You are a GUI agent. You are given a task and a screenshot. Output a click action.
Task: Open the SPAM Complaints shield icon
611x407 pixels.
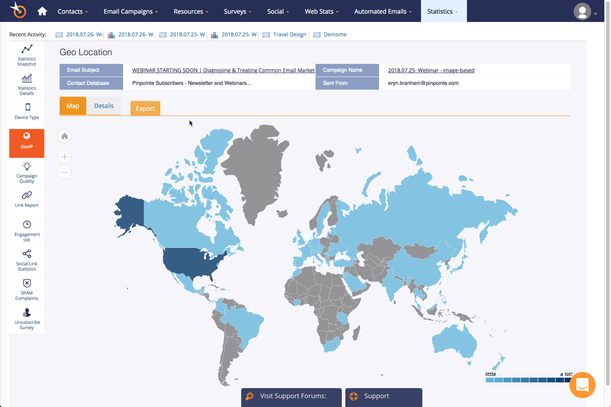click(27, 283)
